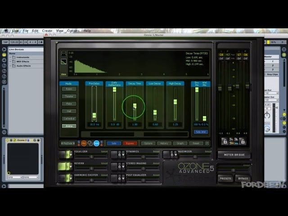Click the High Decay slider handle
The height and width of the screenshot is (216, 288).
point(175,102)
